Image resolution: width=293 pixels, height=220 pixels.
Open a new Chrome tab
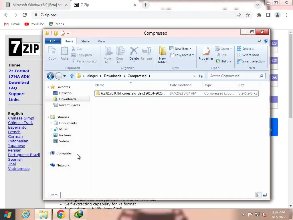coord(146,5)
